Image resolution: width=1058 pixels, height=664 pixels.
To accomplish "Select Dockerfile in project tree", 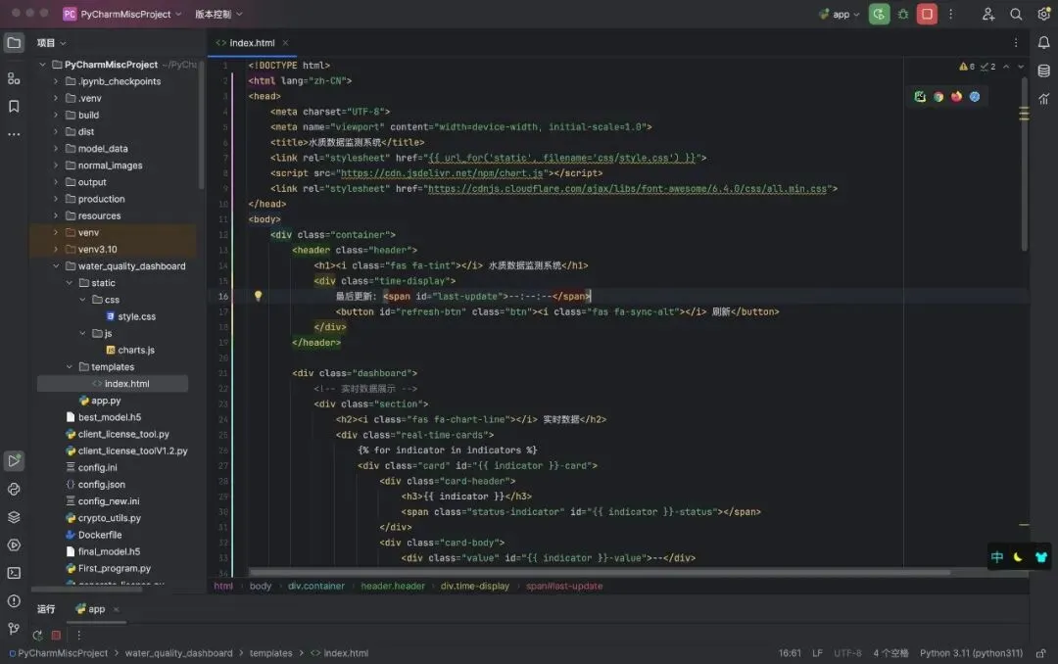I will 100,535.
